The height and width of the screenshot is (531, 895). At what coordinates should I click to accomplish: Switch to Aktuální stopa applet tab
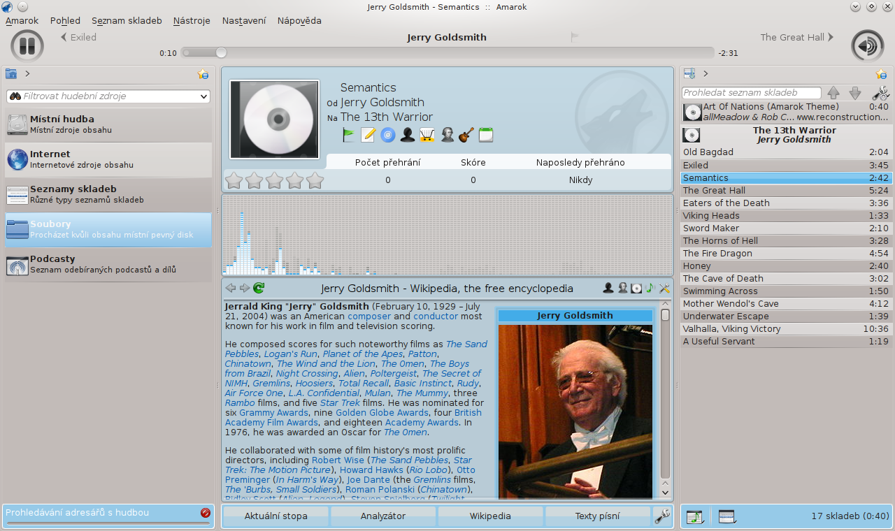275,516
